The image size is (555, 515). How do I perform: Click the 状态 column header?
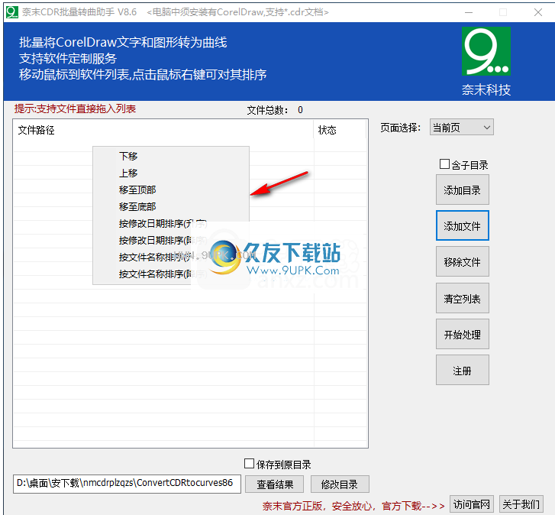340,131
